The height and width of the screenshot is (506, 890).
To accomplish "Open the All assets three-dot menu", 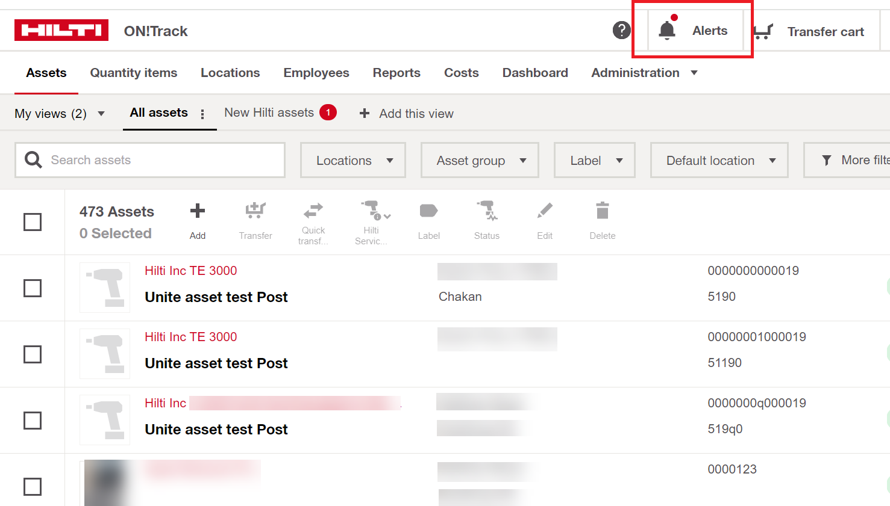I will coord(202,114).
